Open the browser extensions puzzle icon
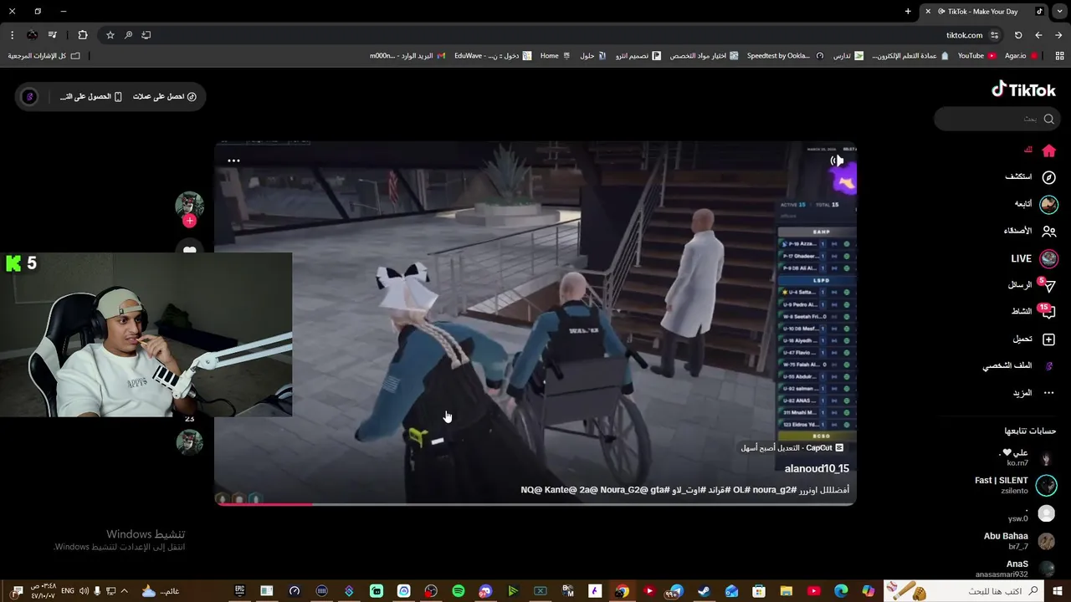Image resolution: width=1071 pixels, height=602 pixels. tap(82, 35)
